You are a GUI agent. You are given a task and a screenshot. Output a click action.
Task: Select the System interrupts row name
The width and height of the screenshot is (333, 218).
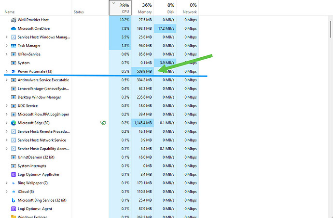[32, 166]
